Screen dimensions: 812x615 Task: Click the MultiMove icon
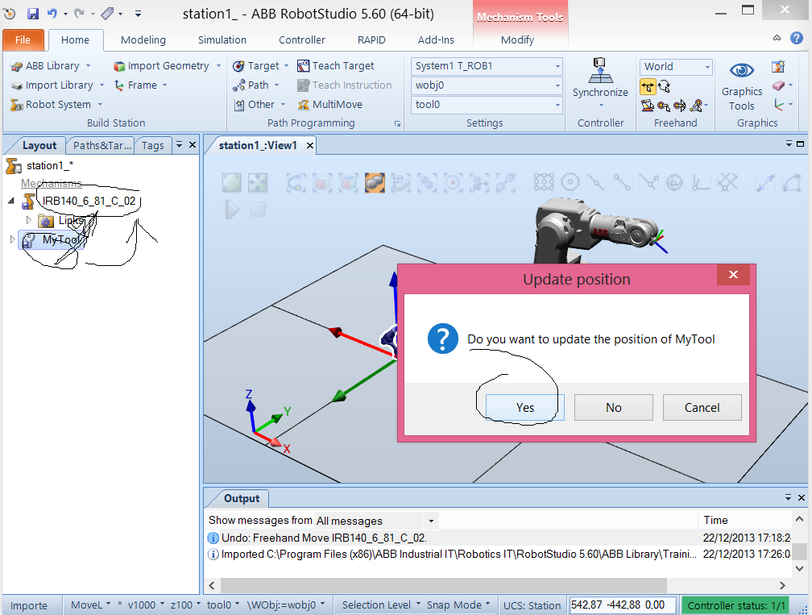pyautogui.click(x=303, y=105)
